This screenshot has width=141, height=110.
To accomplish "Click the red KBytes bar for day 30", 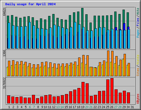I will pos(129,98).
